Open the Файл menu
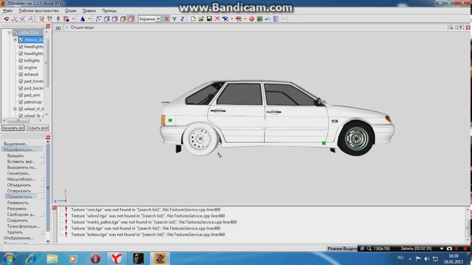 [8, 11]
